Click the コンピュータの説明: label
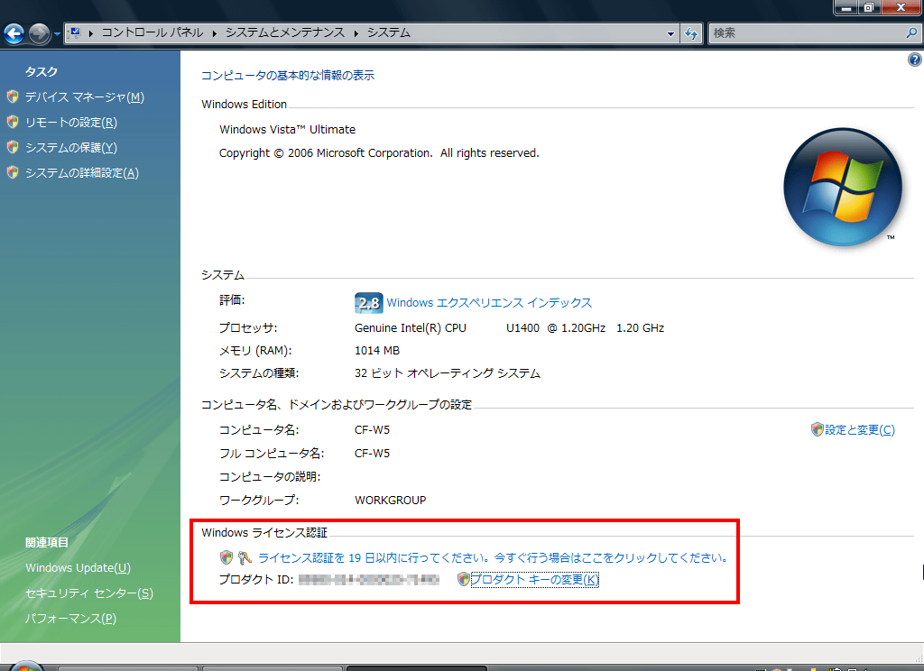Image resolution: width=924 pixels, height=671 pixels. (x=270, y=476)
